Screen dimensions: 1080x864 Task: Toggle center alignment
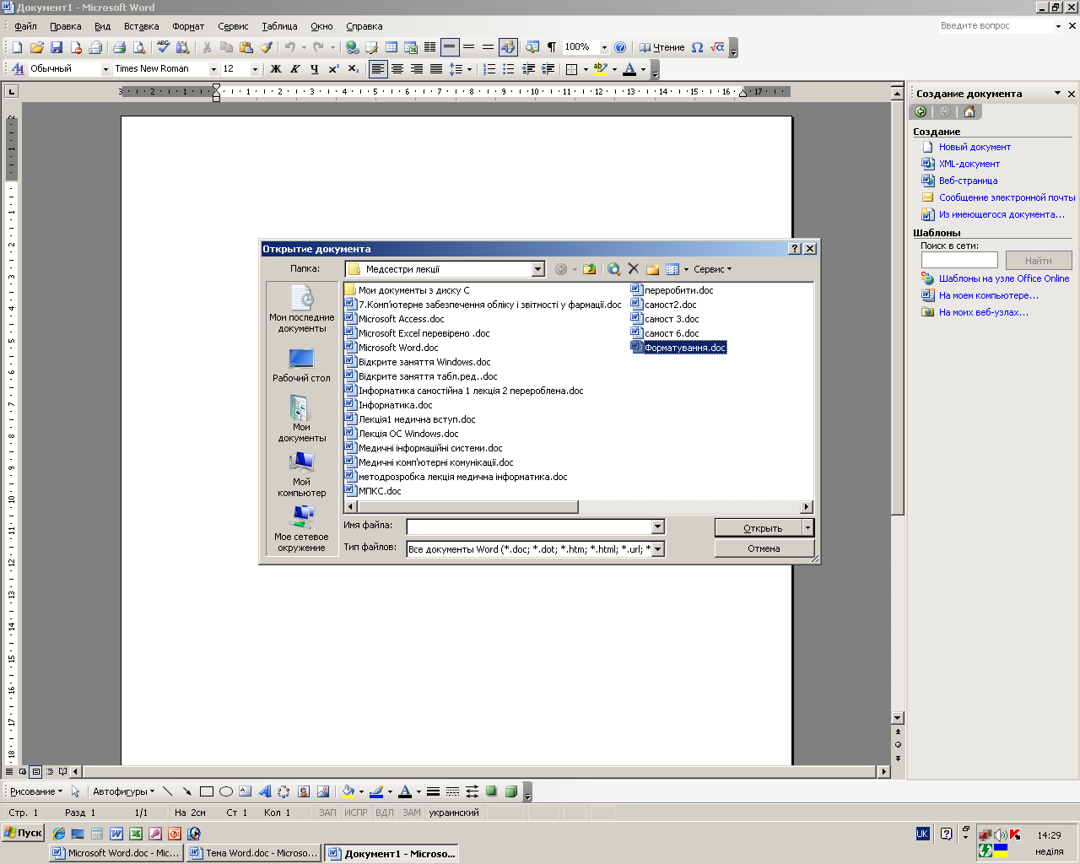coord(397,69)
